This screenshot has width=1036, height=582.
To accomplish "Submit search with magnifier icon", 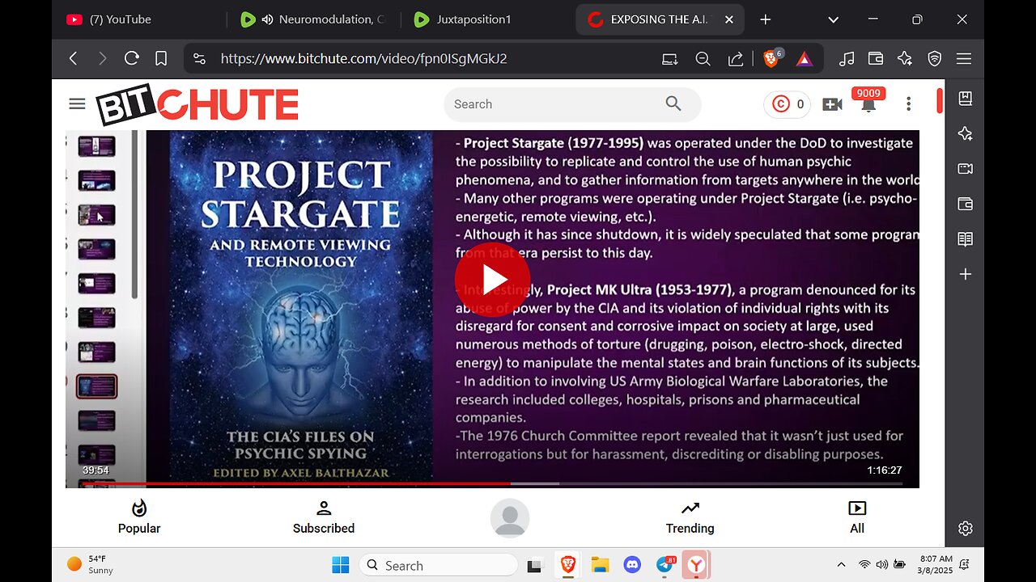I will [x=673, y=103].
